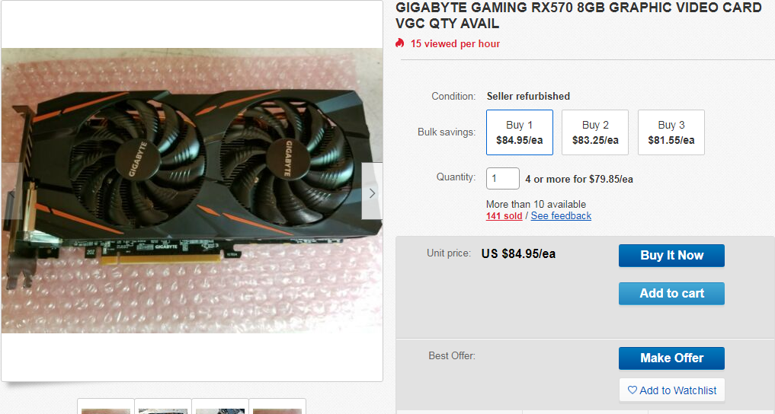This screenshot has height=414, width=775.
Task: Go to the previous product image arrow
Action: coord(11,192)
